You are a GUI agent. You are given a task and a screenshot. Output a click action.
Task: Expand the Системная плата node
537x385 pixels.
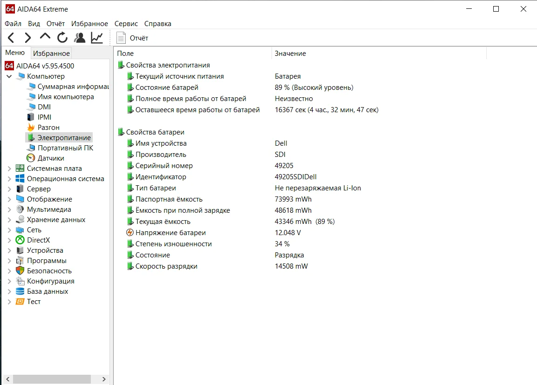[x=9, y=169]
